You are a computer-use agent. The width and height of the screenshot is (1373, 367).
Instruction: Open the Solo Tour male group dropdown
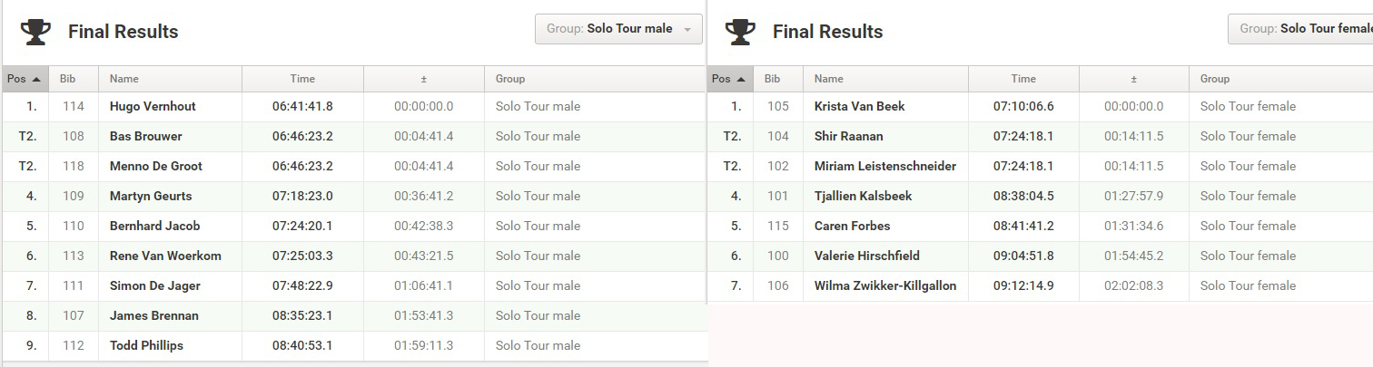[x=618, y=29]
